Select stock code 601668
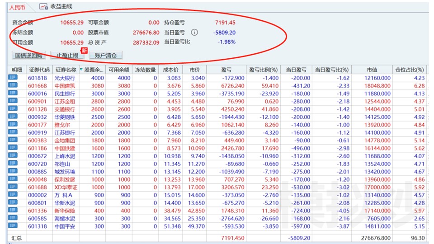Screen dimensions: 434x244 [38, 86]
